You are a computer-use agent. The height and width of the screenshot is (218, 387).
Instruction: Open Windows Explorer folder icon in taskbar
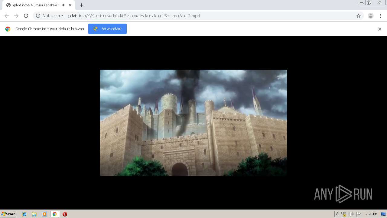click(x=34, y=214)
